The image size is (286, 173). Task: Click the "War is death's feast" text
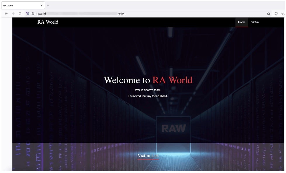tap(148, 90)
